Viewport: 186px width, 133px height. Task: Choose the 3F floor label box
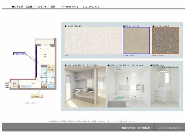point(36,103)
